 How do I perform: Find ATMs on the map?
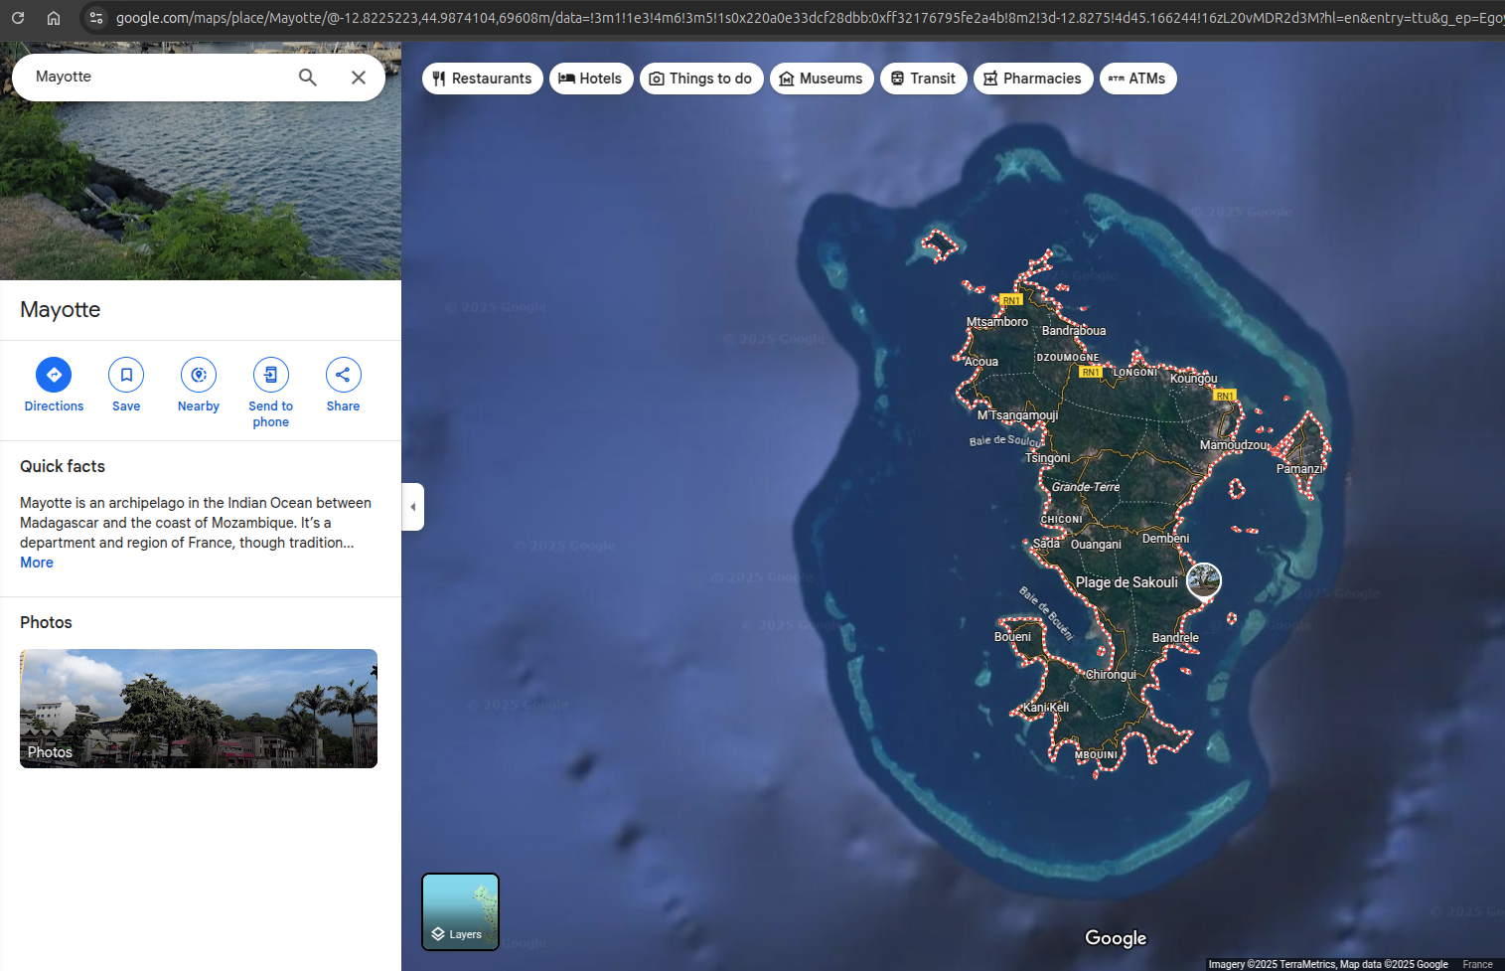tap(1137, 78)
